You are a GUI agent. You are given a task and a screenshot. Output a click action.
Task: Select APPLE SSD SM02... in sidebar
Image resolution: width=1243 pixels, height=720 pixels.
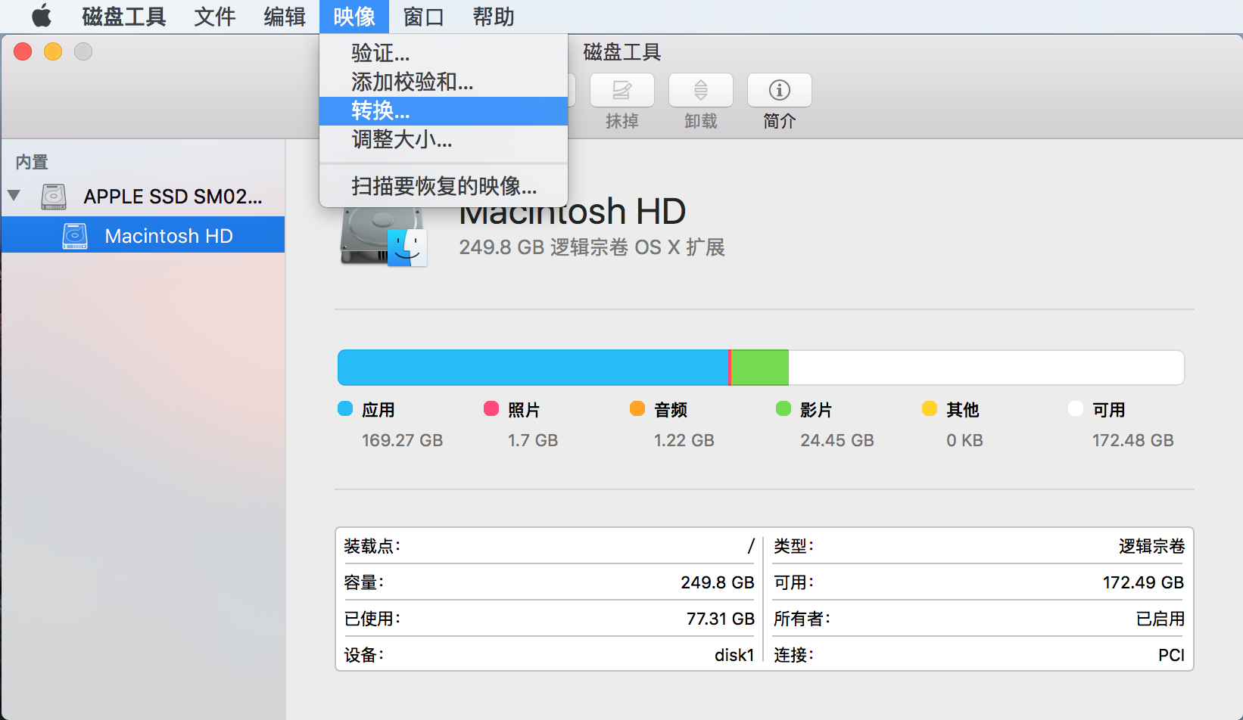[x=143, y=197]
